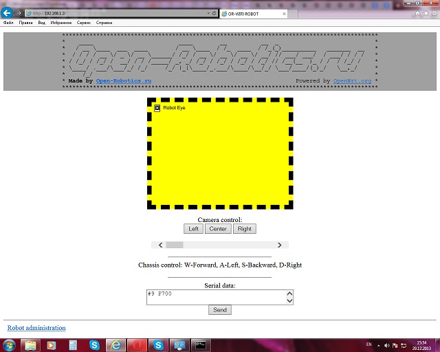This screenshot has height=352, width=440.
Task: Refresh the page via the address bar icon
Action: point(214,13)
